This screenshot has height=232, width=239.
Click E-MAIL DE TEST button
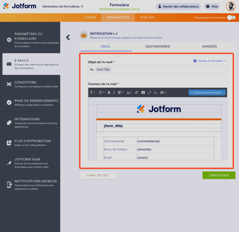98,175
